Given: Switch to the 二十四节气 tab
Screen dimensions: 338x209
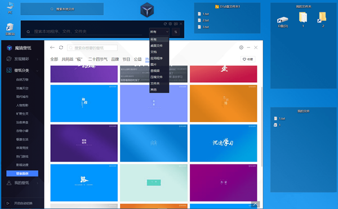Looking at the screenshot, I should [97, 59].
